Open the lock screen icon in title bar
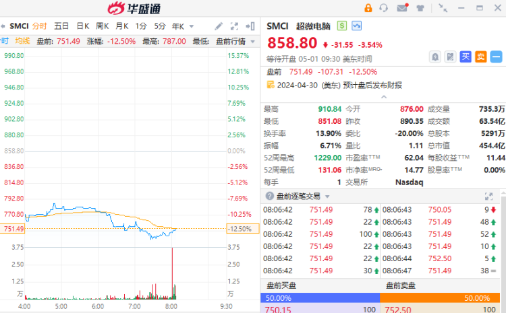The height and width of the screenshot is (313, 506). 368,7
